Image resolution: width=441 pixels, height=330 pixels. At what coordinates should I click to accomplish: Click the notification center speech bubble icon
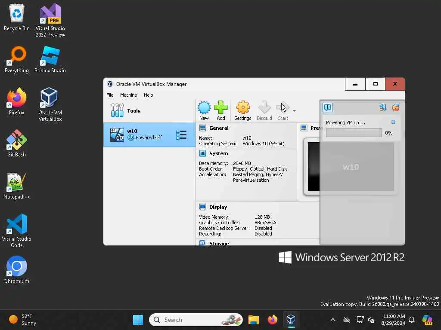[x=328, y=107]
